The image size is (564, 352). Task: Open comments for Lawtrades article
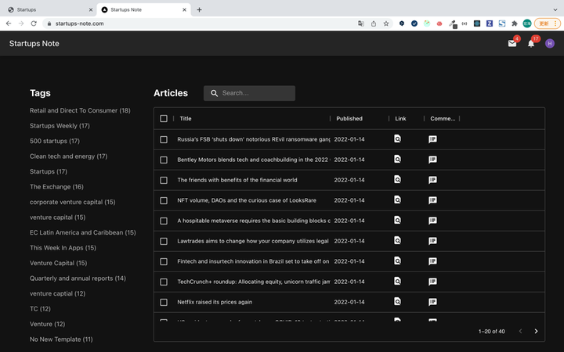tap(432, 241)
